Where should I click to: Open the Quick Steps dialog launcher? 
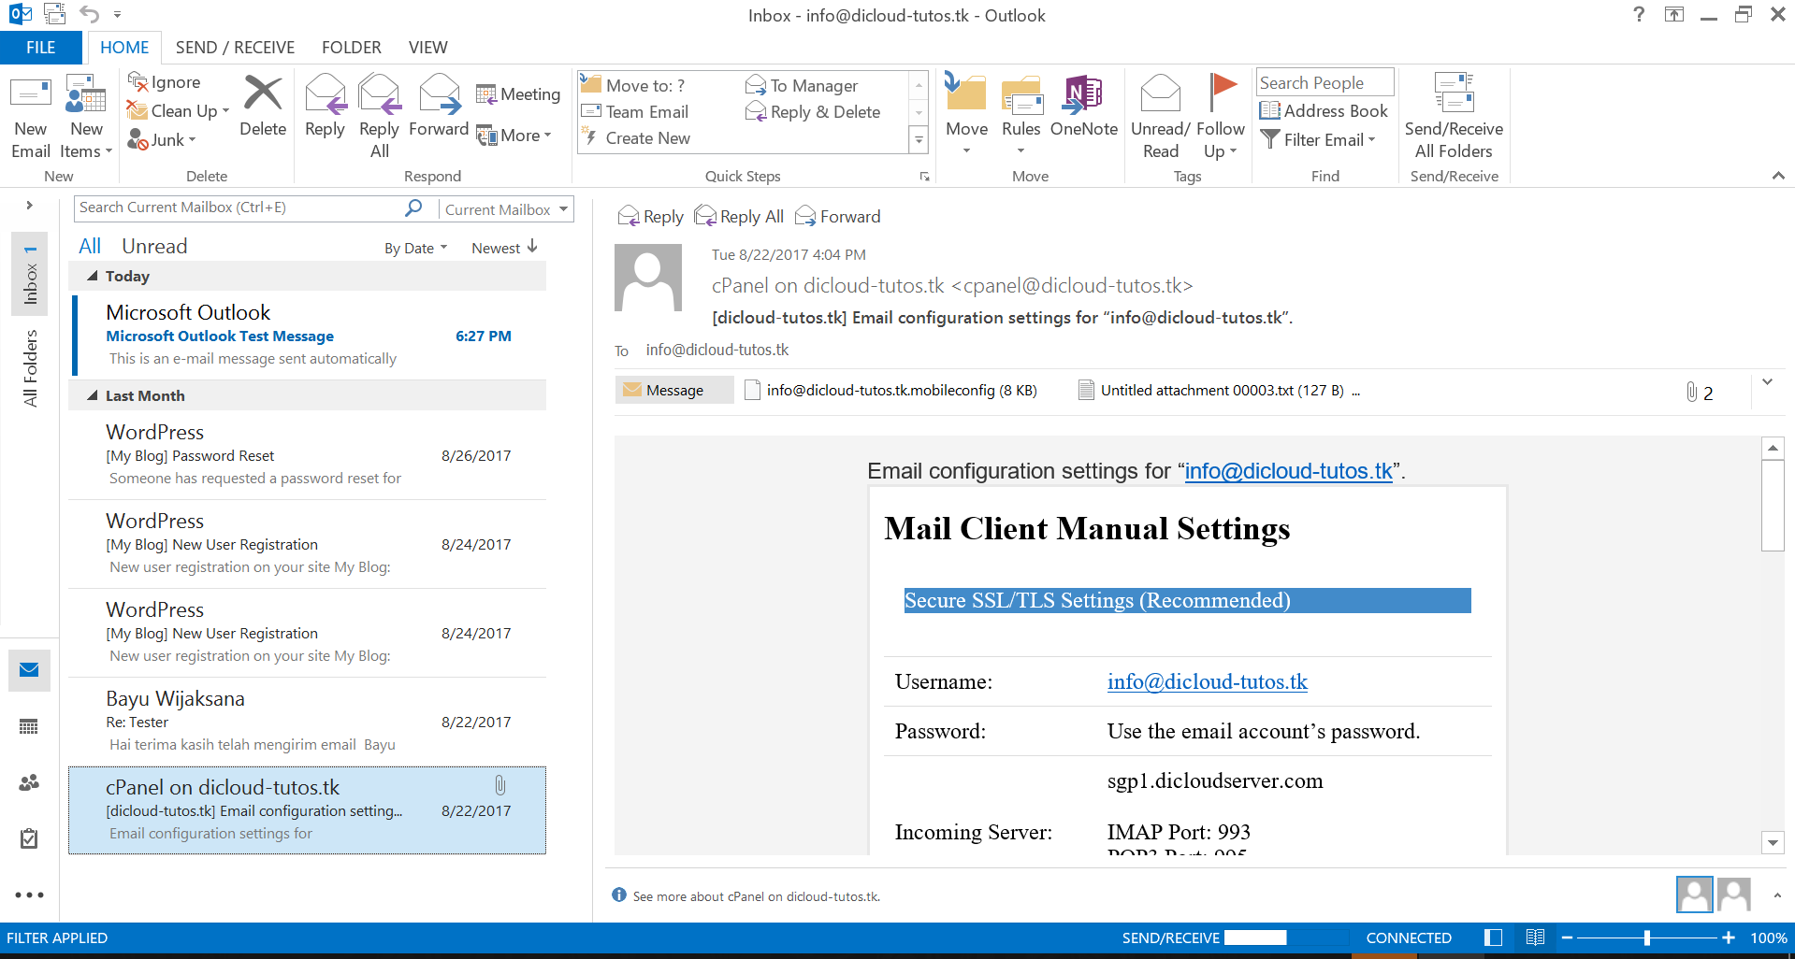click(924, 176)
